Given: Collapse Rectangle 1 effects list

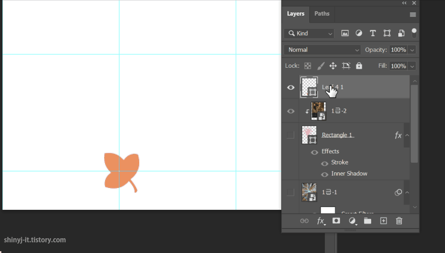Looking at the screenshot, I should pyautogui.click(x=407, y=135).
